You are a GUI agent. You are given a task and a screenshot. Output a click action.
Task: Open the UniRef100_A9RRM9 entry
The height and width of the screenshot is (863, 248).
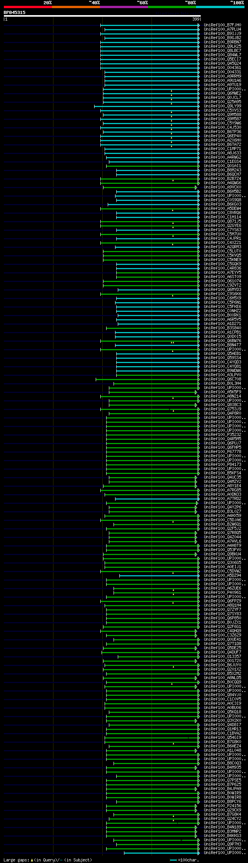(x=222, y=76)
